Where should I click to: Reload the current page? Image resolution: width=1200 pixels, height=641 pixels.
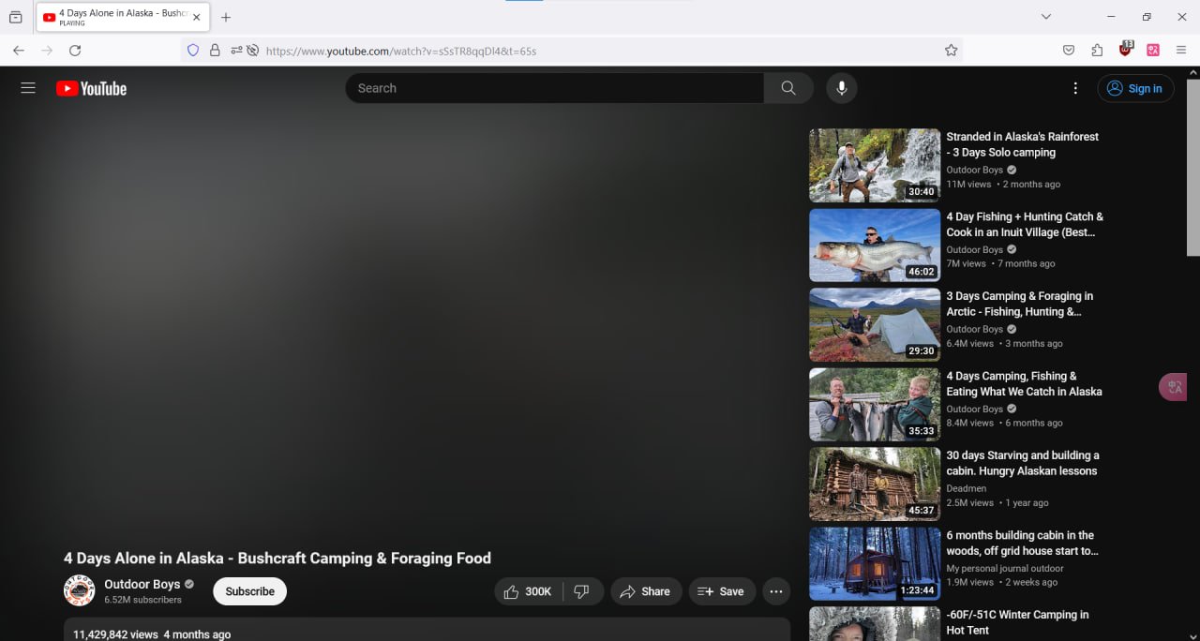point(75,51)
